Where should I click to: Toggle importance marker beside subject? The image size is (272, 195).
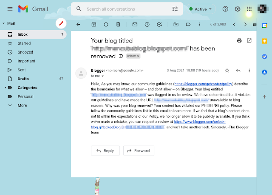pos(121,56)
